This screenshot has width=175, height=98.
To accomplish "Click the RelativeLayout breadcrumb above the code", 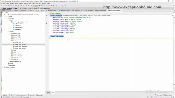I will (55, 13).
